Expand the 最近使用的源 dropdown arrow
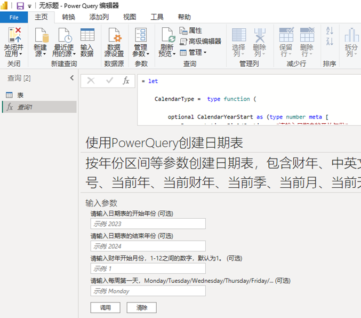This screenshot has width=361, height=318. pos(74,54)
